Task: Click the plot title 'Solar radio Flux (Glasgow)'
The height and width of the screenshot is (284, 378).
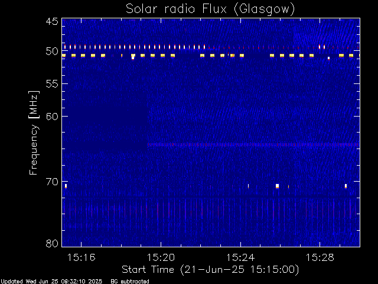Action: 210,9
